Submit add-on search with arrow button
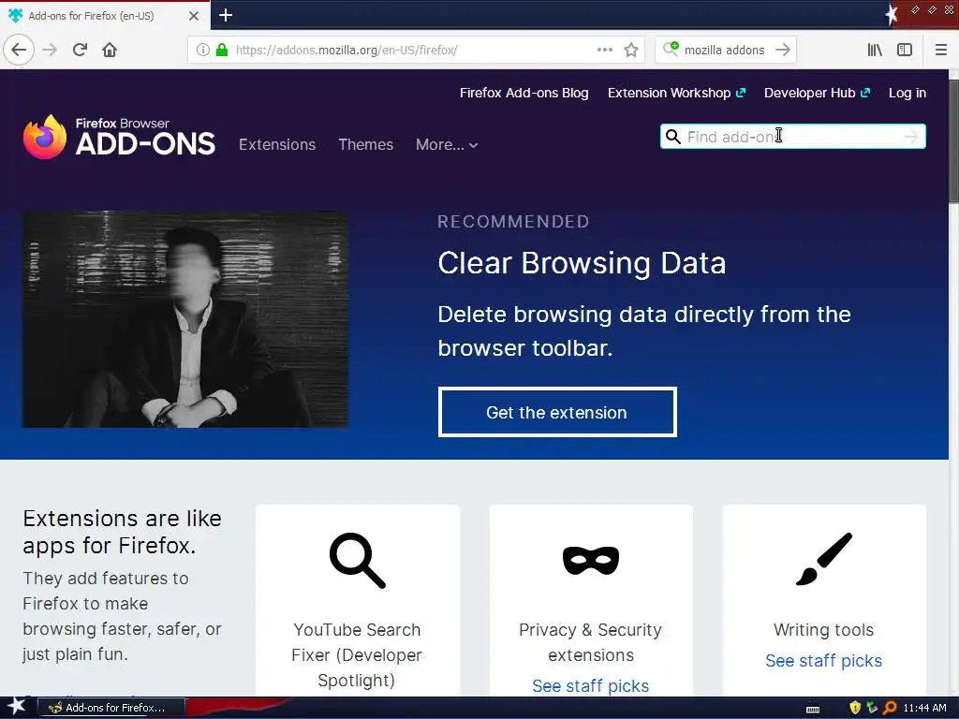Image resolution: width=959 pixels, height=719 pixels. point(911,137)
